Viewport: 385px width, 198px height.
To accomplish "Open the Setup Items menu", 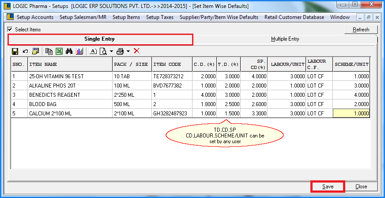I will pos(126,17).
